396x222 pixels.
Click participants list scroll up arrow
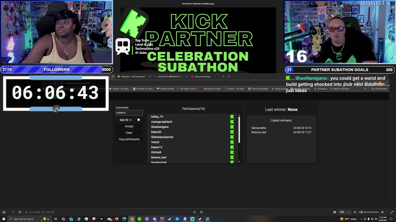coord(239,116)
